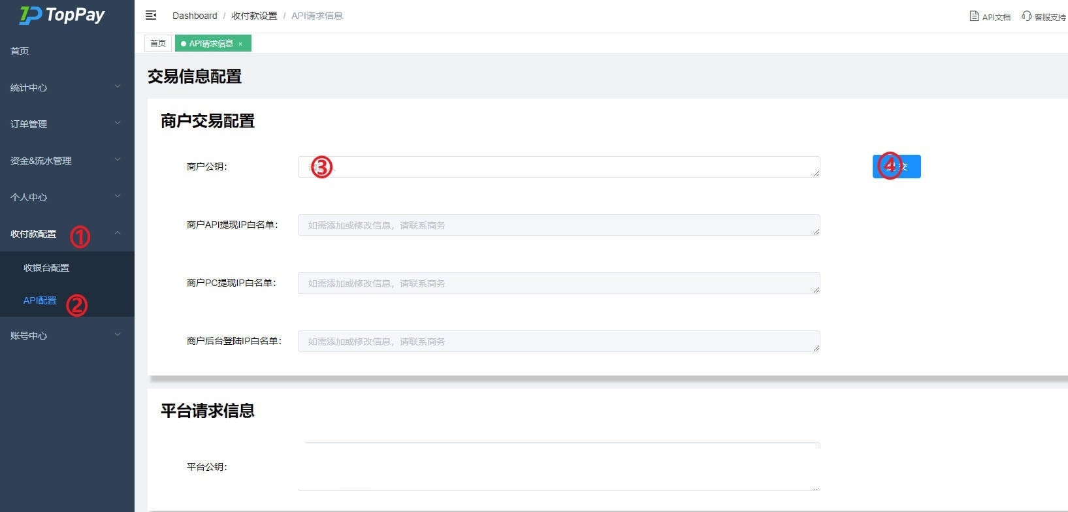Close the API请求信息 tab

[240, 44]
